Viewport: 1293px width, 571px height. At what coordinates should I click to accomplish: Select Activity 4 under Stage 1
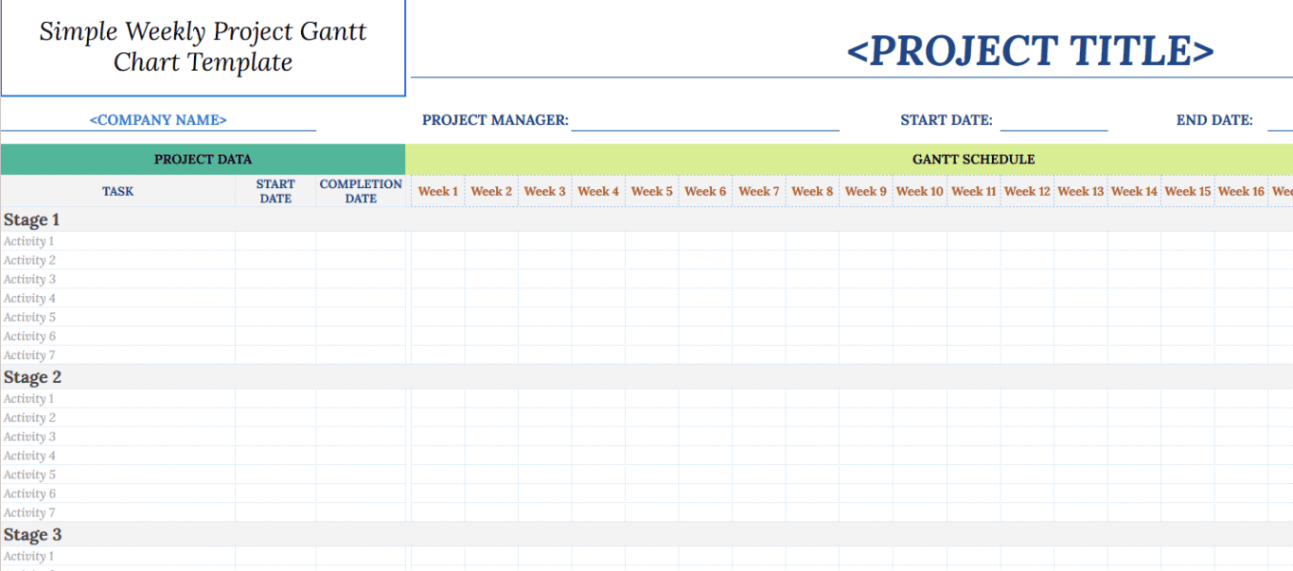pyautogui.click(x=29, y=298)
